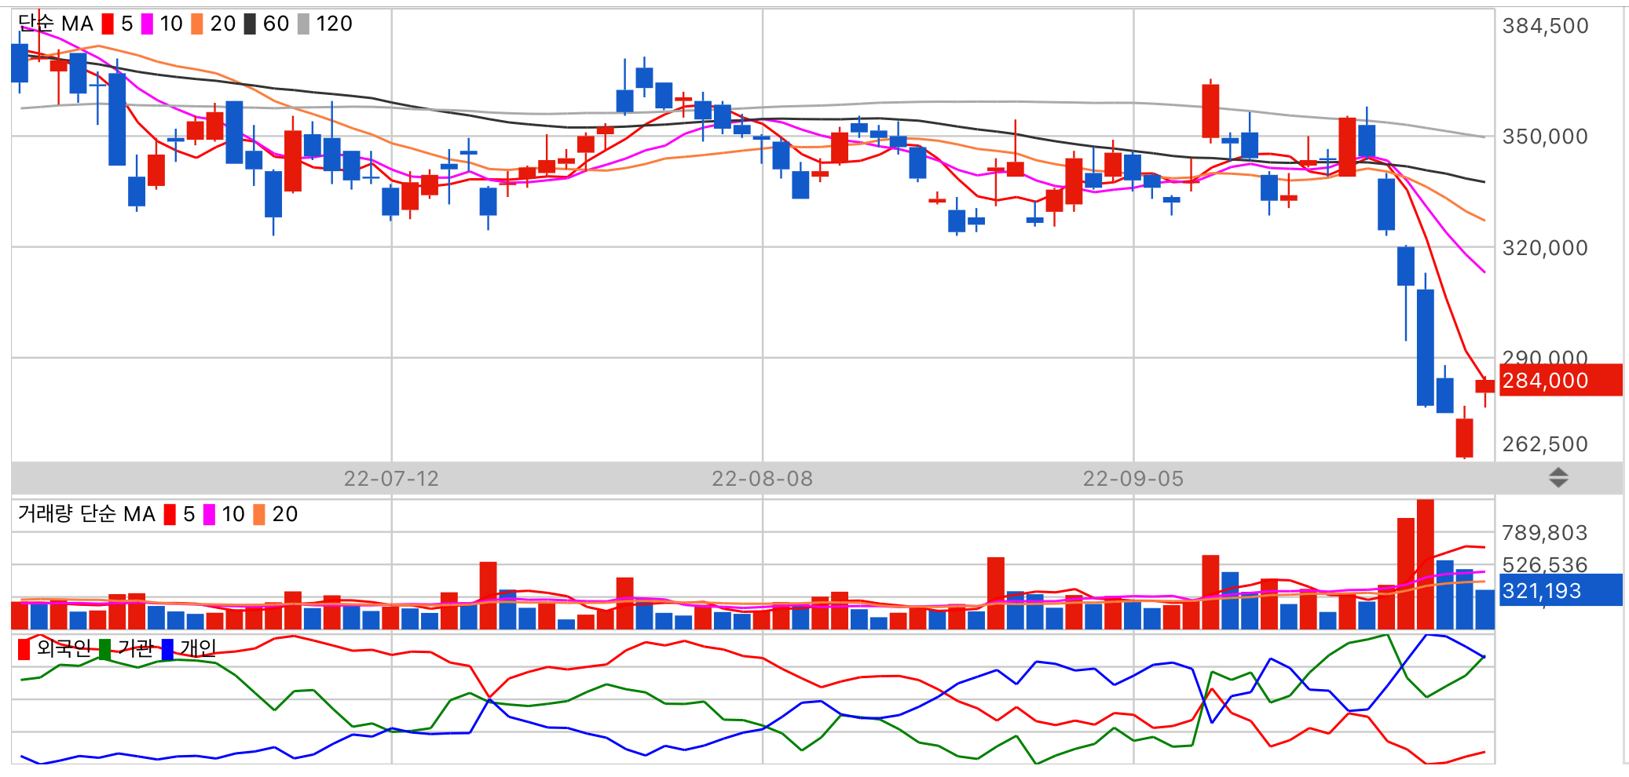Click the orange 20-day volume MA legend swatch
The width and height of the screenshot is (1629, 777).
(x=258, y=515)
